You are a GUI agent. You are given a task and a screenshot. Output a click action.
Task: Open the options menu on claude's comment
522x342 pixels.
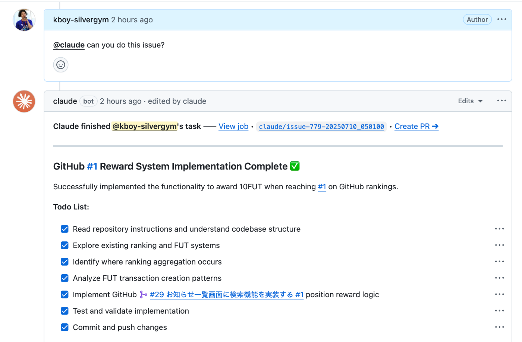(502, 101)
